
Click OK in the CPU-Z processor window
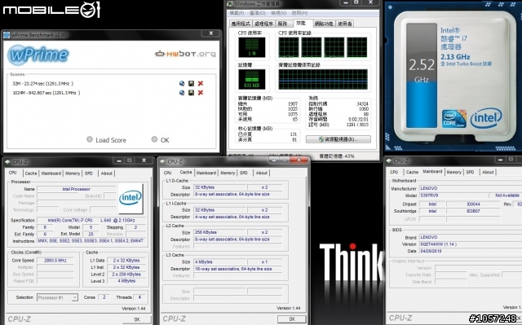click(x=137, y=319)
